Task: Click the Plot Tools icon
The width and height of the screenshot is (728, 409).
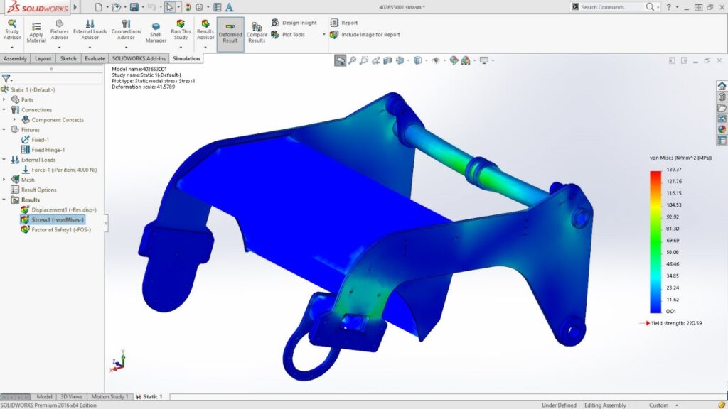Action: point(276,34)
